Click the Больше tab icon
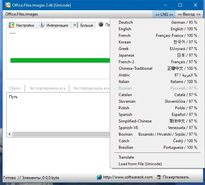The image size is (205, 185). pos(76,25)
